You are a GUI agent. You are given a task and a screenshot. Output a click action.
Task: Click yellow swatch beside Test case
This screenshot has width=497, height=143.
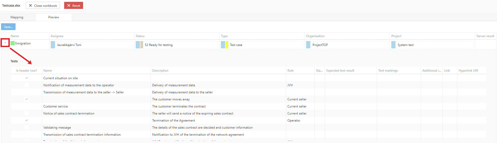click(x=227, y=45)
